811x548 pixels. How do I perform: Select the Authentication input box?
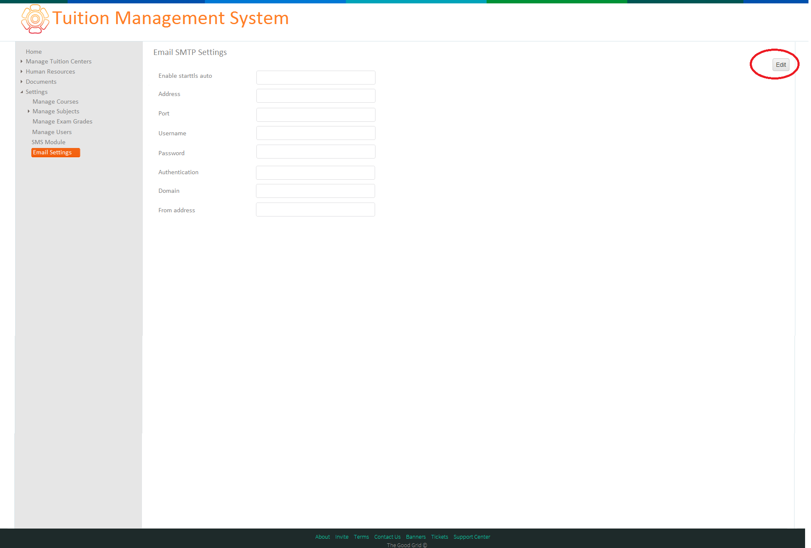click(315, 173)
